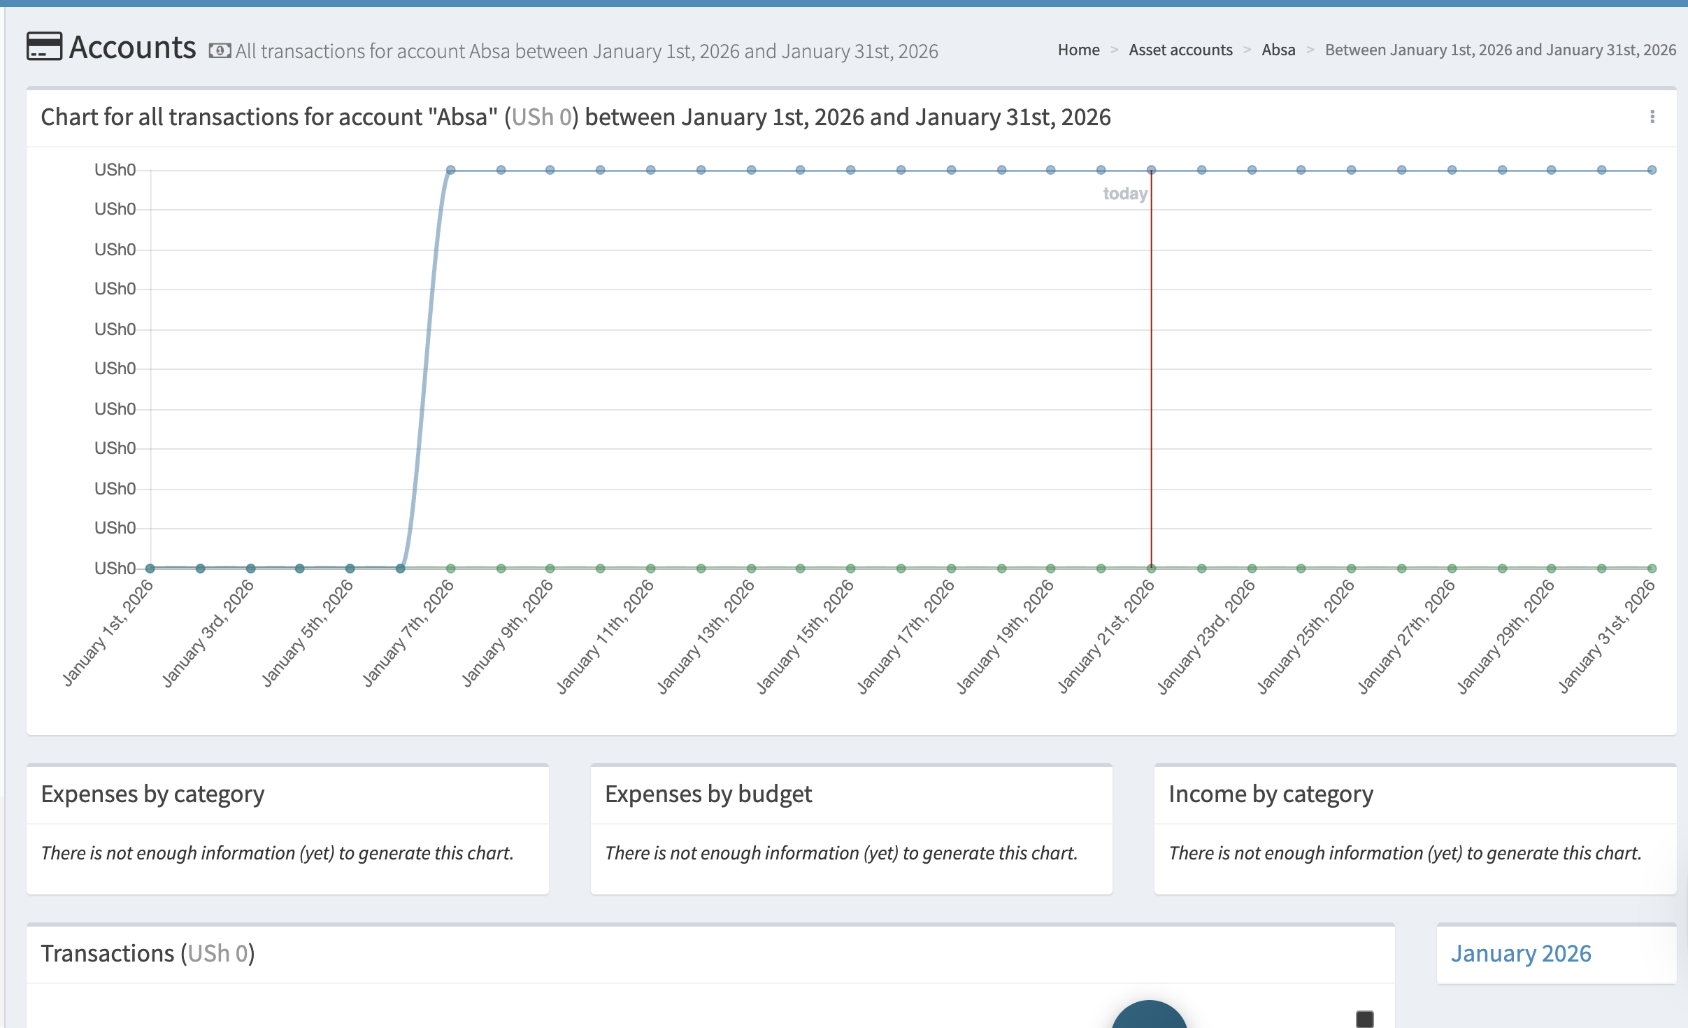
Task: Open the chart's three-dot options menu
Action: (x=1652, y=117)
